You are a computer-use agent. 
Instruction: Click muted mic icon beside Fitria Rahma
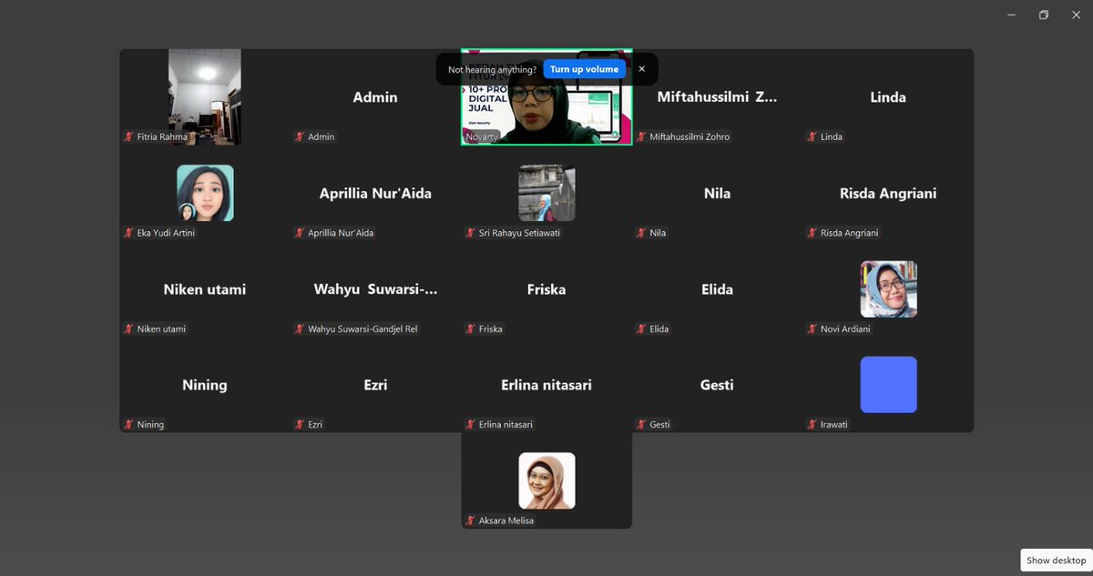pos(128,136)
